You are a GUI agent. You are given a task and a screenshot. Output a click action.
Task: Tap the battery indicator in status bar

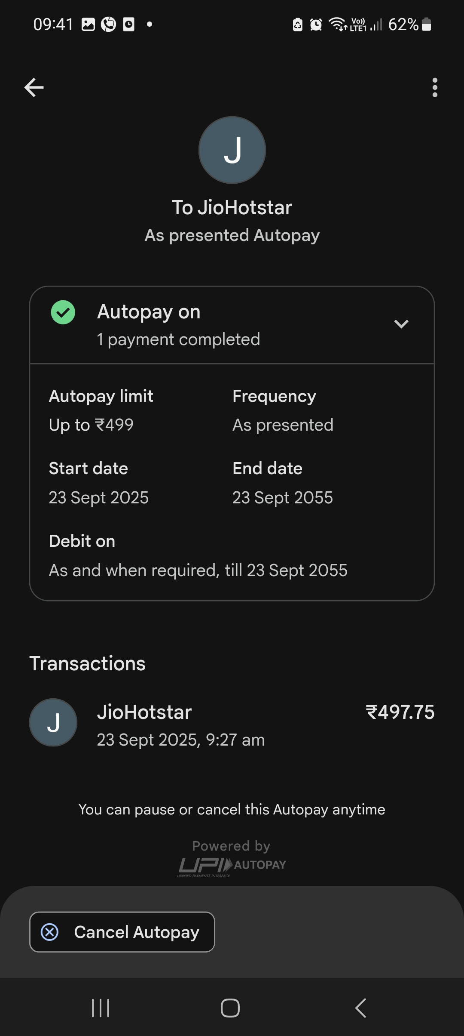pyautogui.click(x=426, y=25)
